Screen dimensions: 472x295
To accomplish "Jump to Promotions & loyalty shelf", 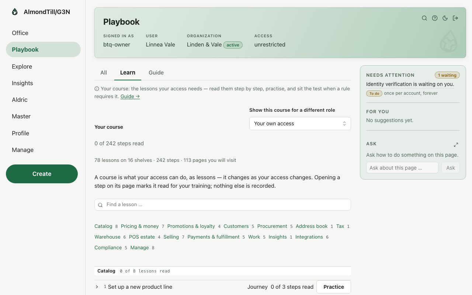I will [191, 226].
